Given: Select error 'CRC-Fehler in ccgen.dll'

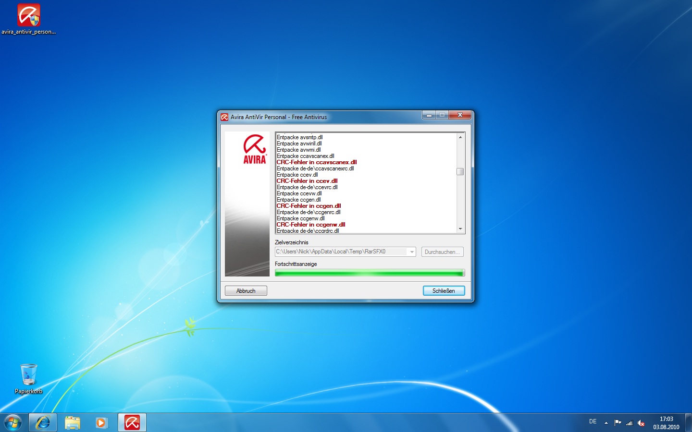Looking at the screenshot, I should click(309, 206).
